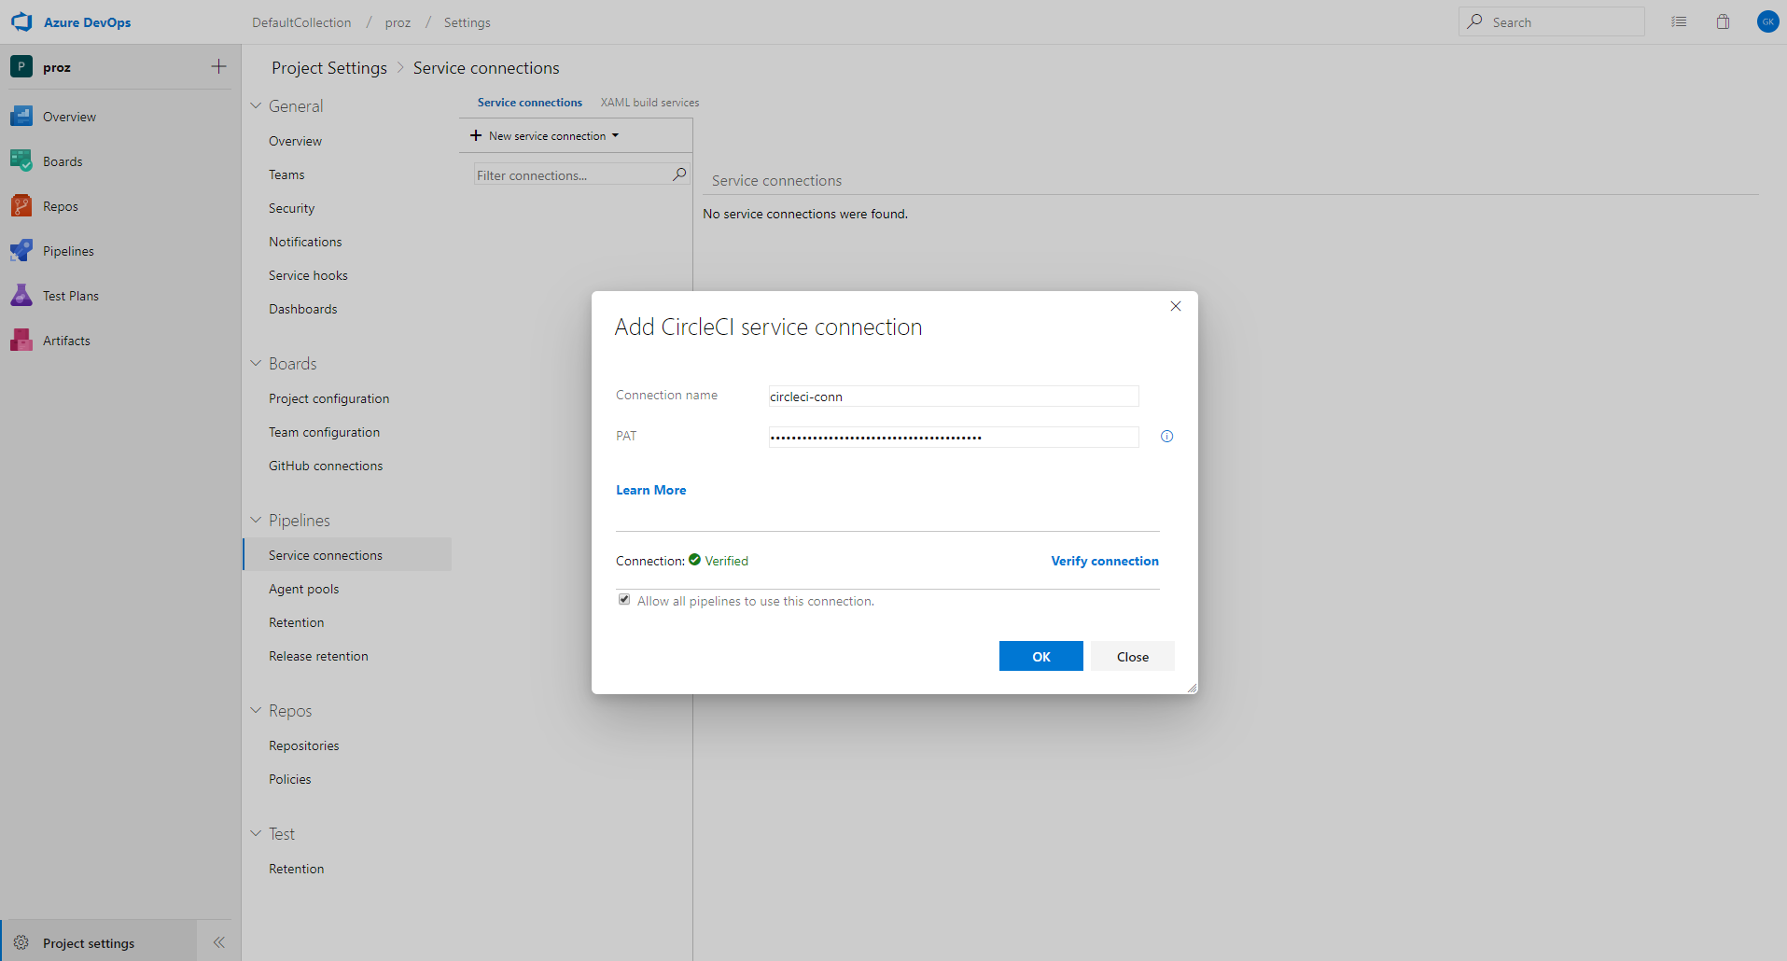The image size is (1787, 961).
Task: Open Repositories settings
Action: pyautogui.click(x=303, y=745)
